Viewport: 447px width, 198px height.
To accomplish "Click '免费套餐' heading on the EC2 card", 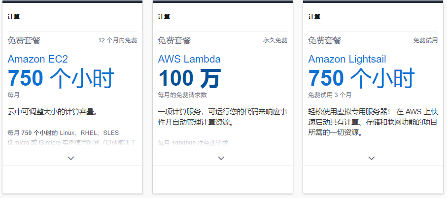I will click(24, 40).
